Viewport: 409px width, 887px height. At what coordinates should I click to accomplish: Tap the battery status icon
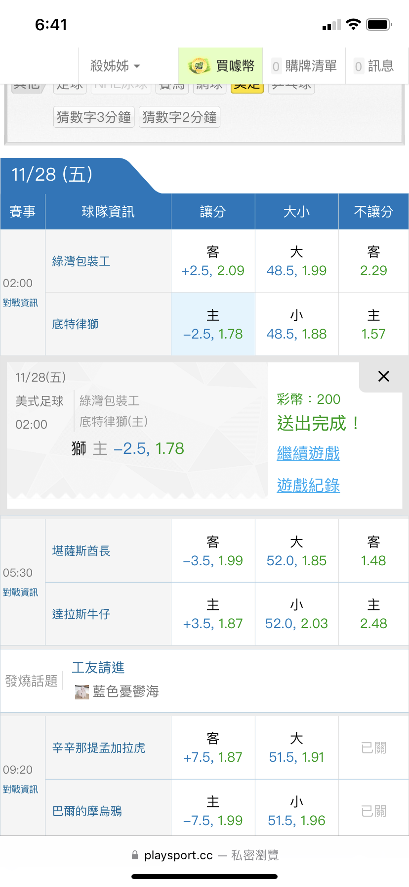[379, 24]
